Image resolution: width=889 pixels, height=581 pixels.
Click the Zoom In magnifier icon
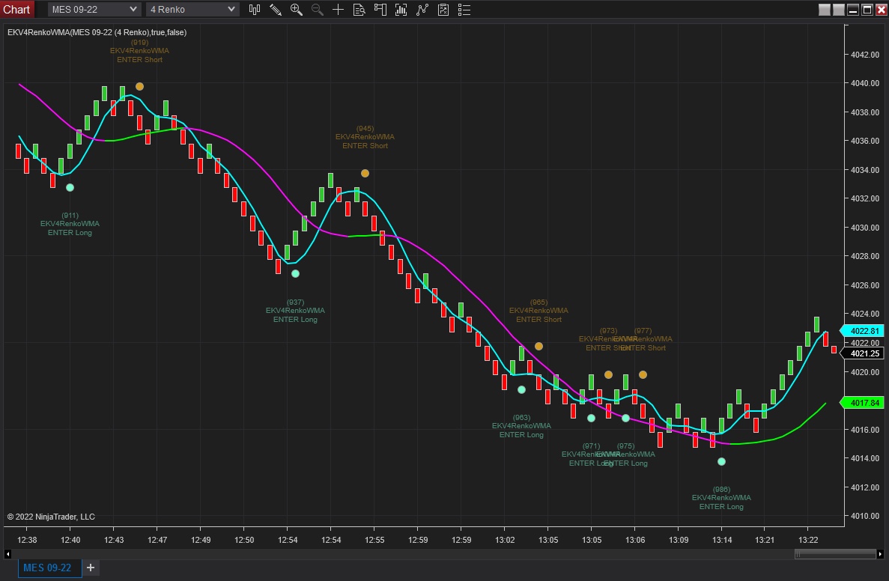coord(296,10)
